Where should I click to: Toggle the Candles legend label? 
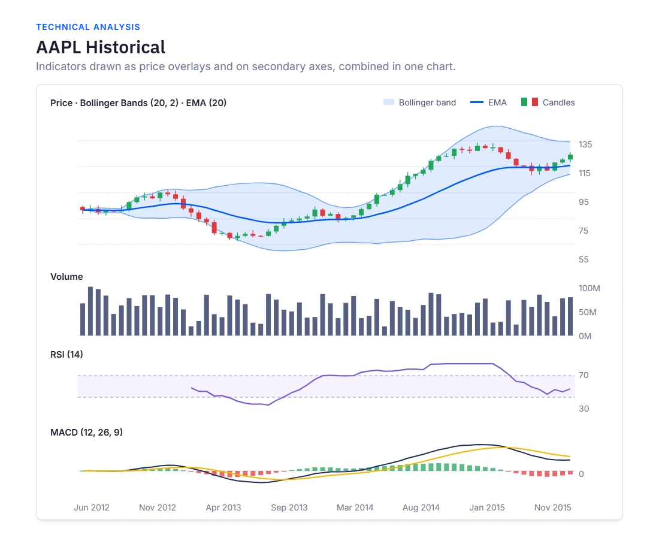point(558,102)
